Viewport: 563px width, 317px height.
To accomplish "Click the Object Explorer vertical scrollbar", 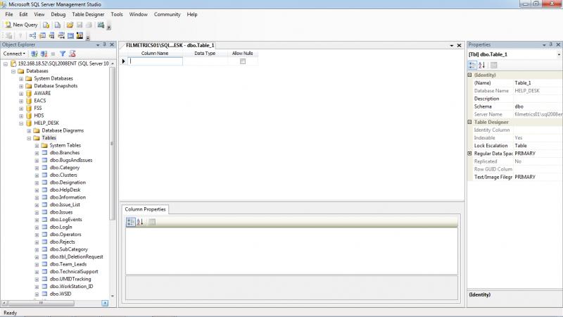I will 112,144.
